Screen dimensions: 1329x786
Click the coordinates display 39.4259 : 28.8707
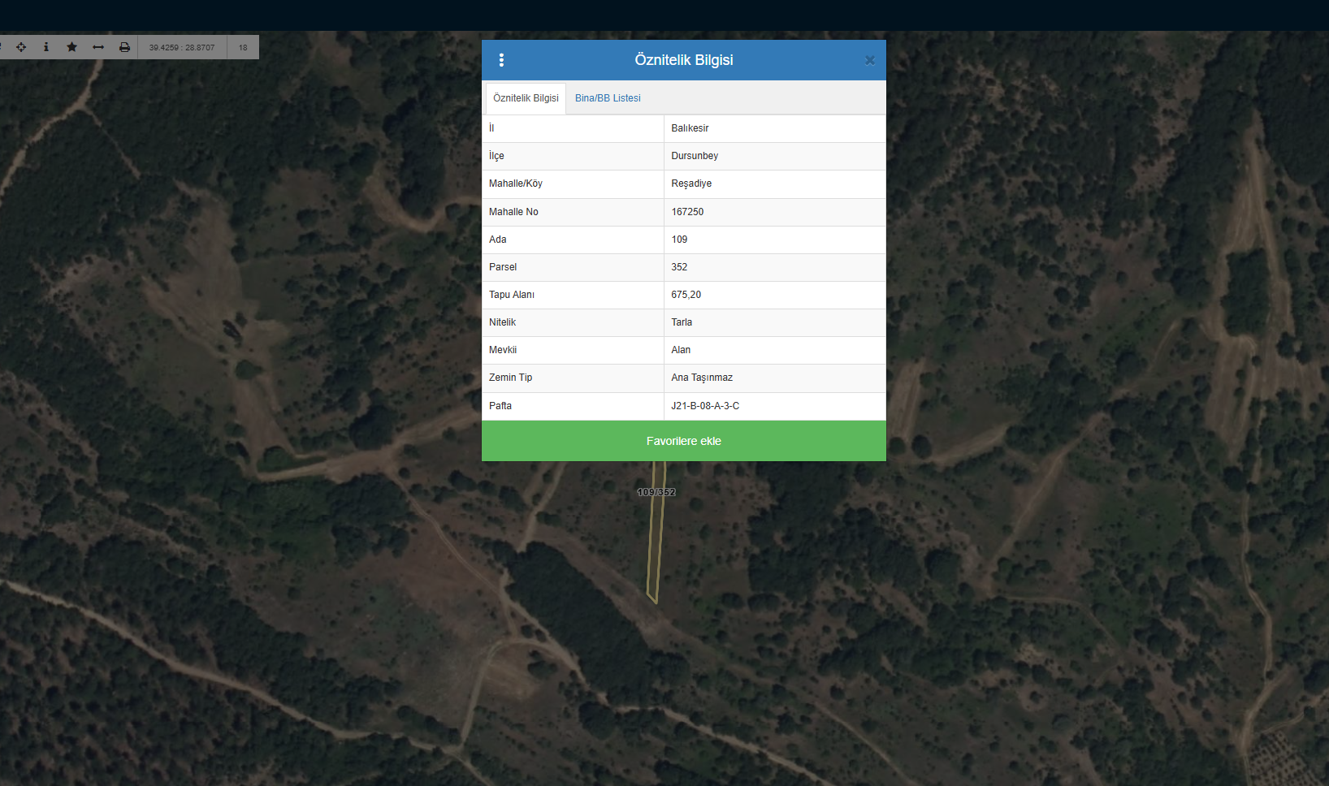point(182,47)
